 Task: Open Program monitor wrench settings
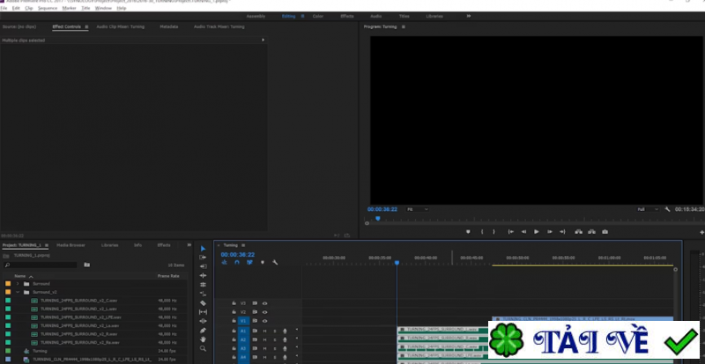(667, 209)
